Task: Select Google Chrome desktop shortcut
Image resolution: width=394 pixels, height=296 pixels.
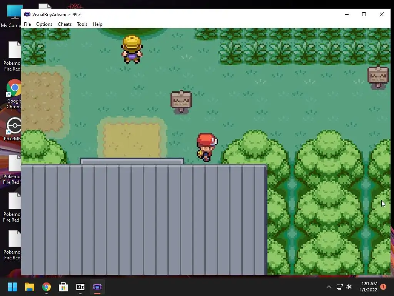Action: (x=13, y=94)
